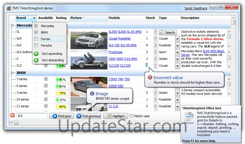The image size is (245, 144).
Task: Choose Sort descending from the filter menu
Action: pyautogui.click(x=52, y=60)
